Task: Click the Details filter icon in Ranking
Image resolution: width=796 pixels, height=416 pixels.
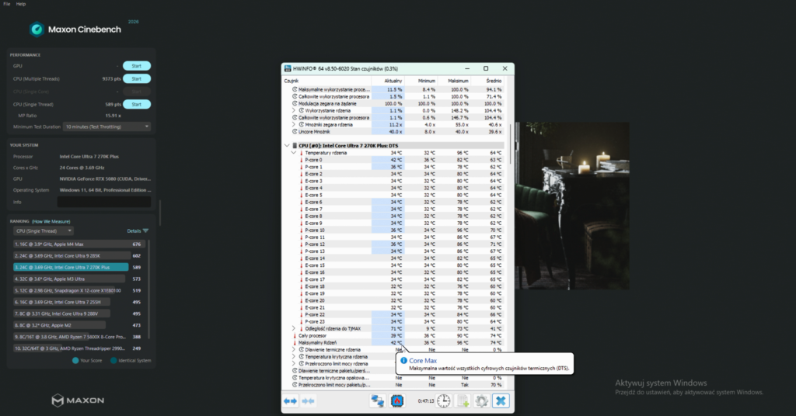Action: tap(145, 231)
